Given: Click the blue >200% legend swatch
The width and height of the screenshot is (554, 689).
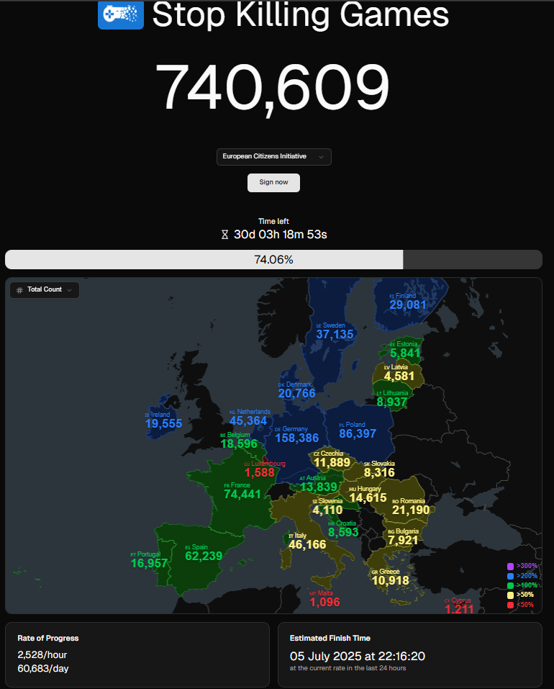Looking at the screenshot, I should [511, 576].
